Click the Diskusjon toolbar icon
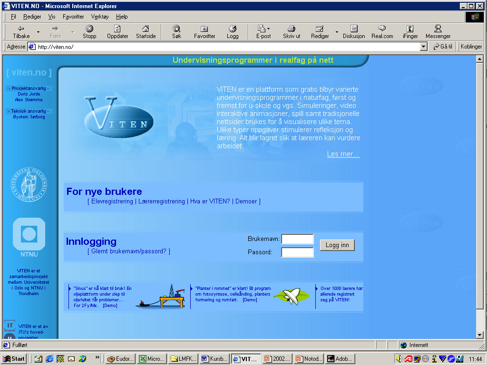The image size is (487, 365). pyautogui.click(x=354, y=32)
